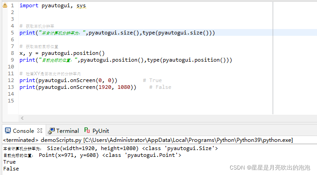The image size is (317, 175).
Task: Click 'x, y = pyautogui.position()' line
Action: coord(62,53)
